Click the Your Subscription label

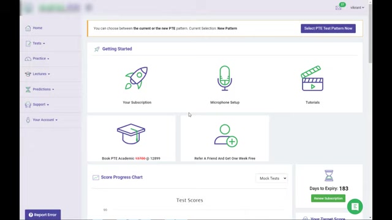tap(137, 103)
